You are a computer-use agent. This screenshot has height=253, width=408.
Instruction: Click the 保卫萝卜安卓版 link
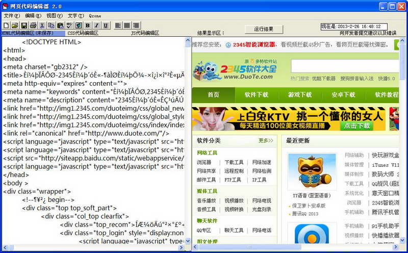(309, 206)
